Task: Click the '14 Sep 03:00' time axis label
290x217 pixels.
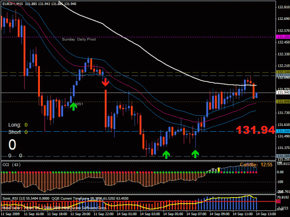Action: click(150, 214)
